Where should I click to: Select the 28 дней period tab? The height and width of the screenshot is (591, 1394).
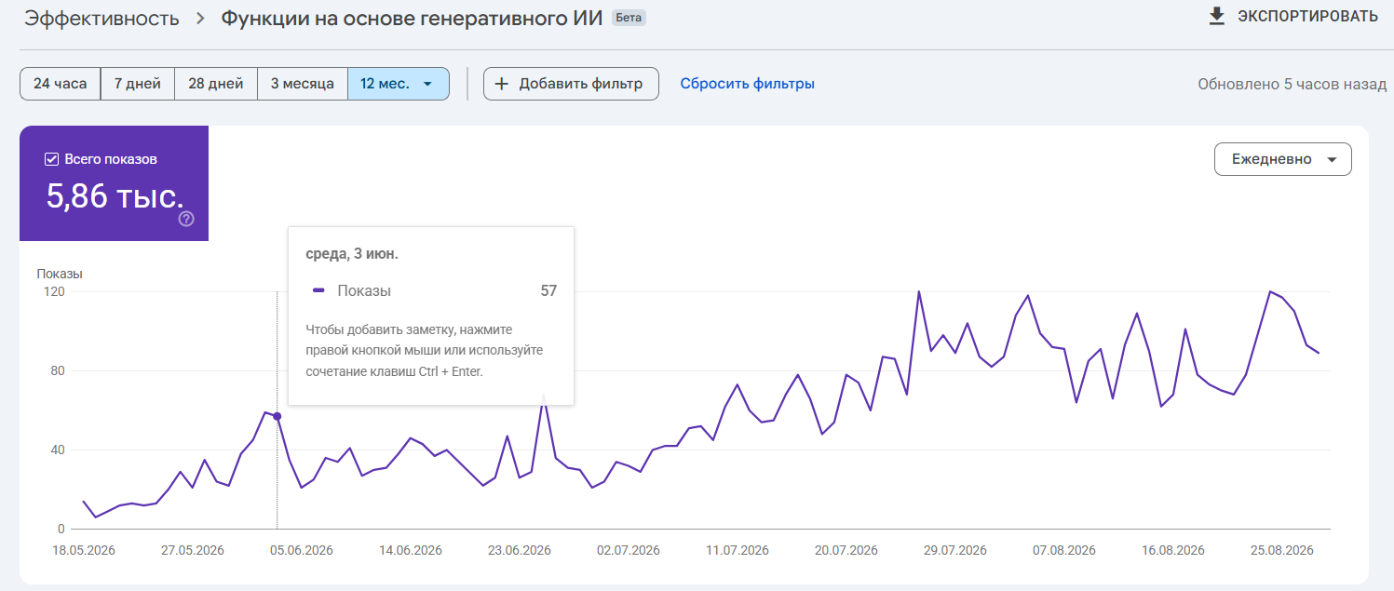215,84
